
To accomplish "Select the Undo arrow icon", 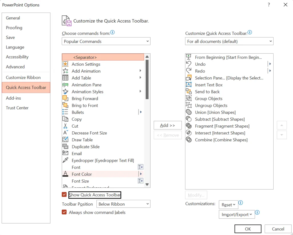I will [x=189, y=64].
